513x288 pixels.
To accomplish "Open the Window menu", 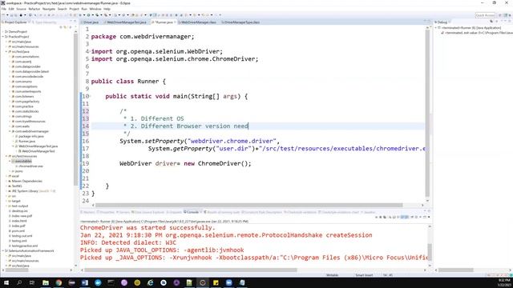I will [x=95, y=9].
